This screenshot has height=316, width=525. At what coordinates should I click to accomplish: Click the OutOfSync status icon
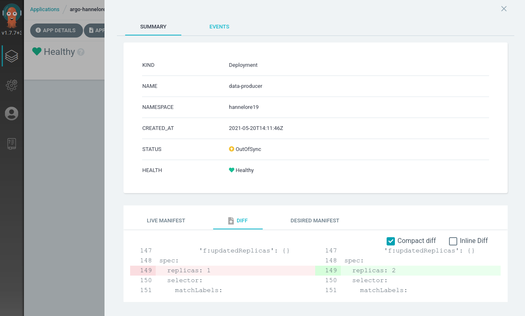232,149
